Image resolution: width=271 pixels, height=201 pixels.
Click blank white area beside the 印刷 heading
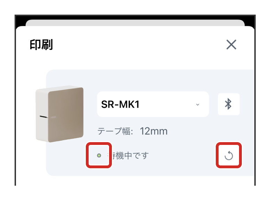[x=138, y=45]
